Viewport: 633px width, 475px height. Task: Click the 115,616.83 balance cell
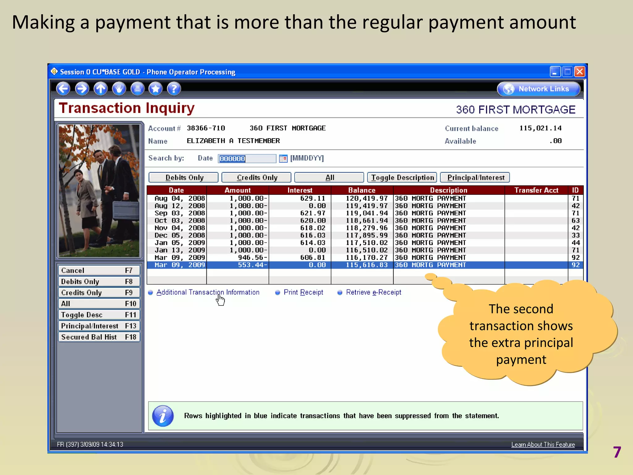[x=367, y=265]
